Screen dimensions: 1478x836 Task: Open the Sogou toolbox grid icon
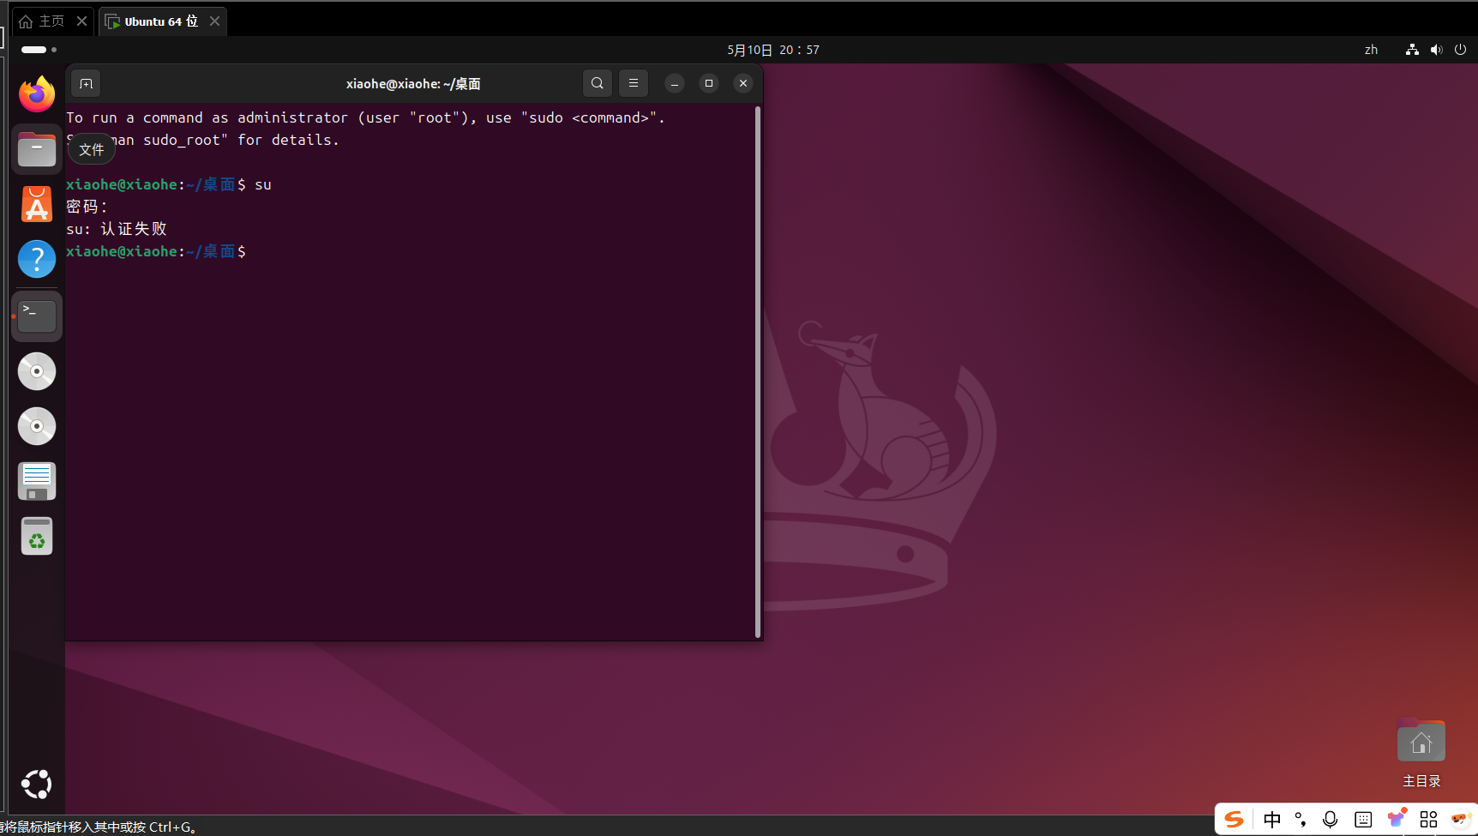coord(1429,819)
